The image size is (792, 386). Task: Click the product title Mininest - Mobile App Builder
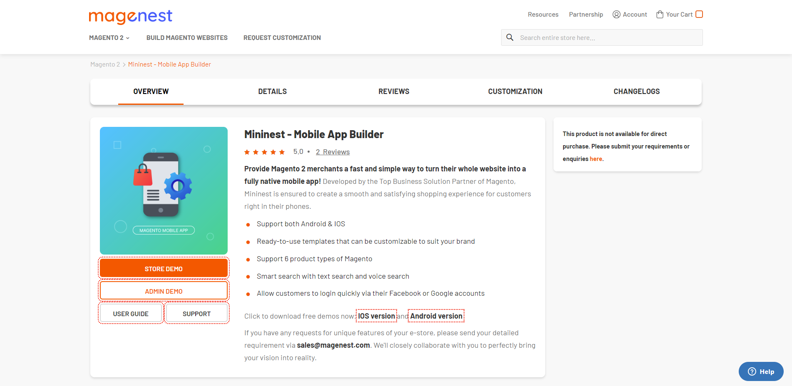314,134
